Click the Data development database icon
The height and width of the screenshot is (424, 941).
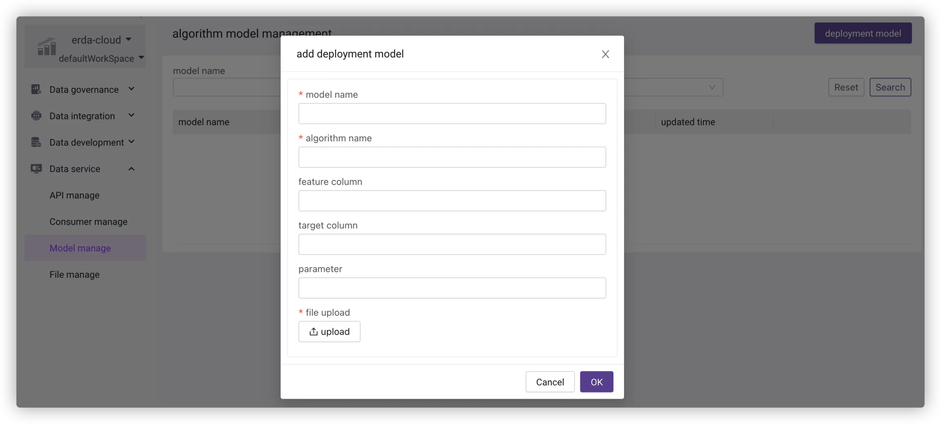(x=36, y=142)
